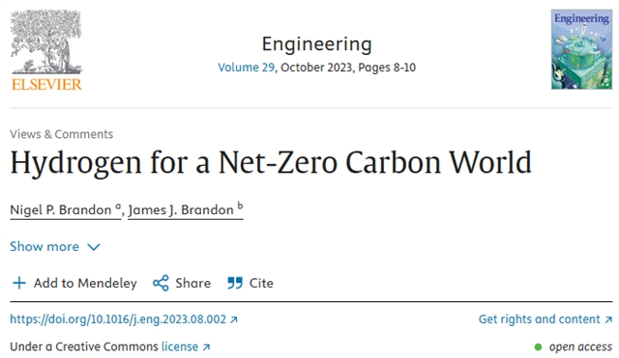Image resolution: width=619 pixels, height=358 pixels.
Task: Open author James J. Brandon details
Action: 186,210
